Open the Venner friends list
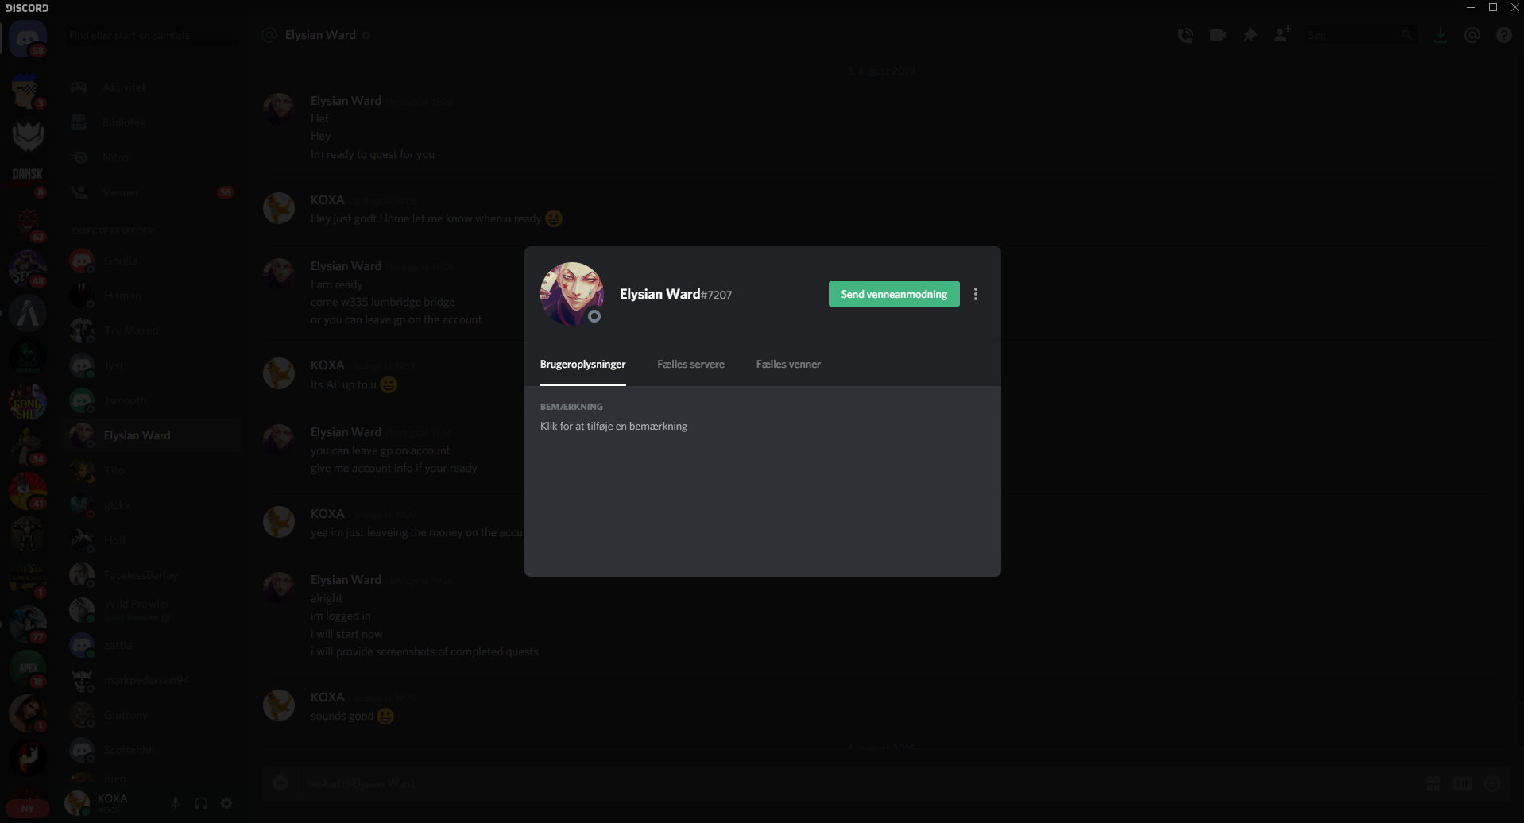The height and width of the screenshot is (823, 1524). click(x=151, y=192)
